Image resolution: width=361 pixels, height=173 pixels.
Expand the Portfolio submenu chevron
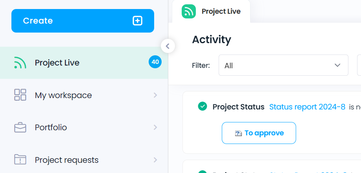coord(155,127)
